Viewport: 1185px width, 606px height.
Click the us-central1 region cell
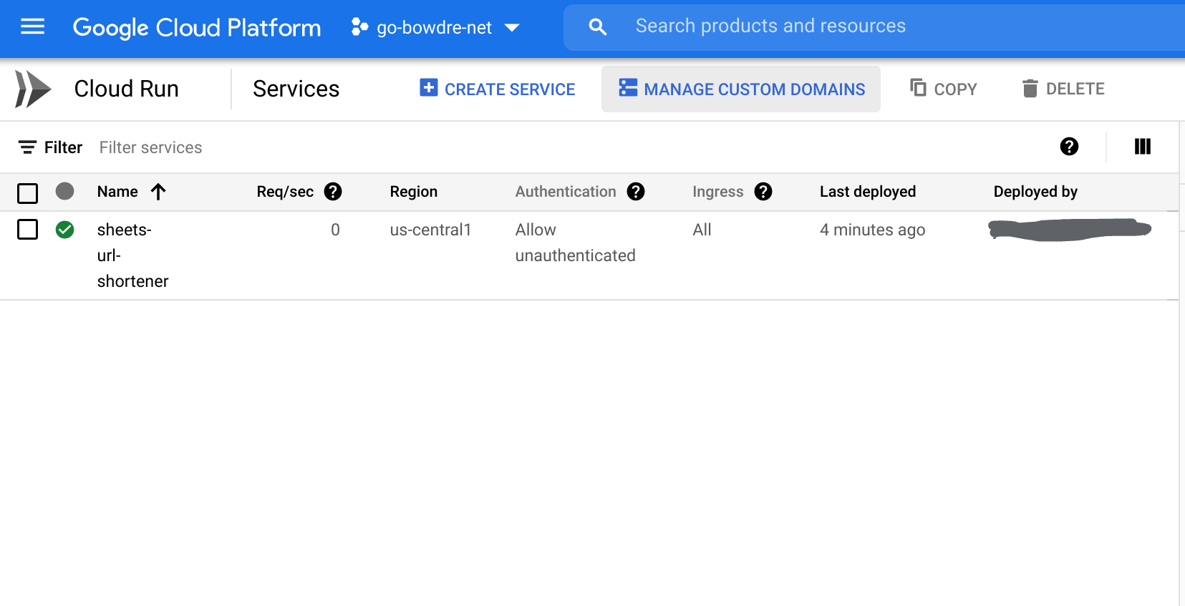pos(430,230)
